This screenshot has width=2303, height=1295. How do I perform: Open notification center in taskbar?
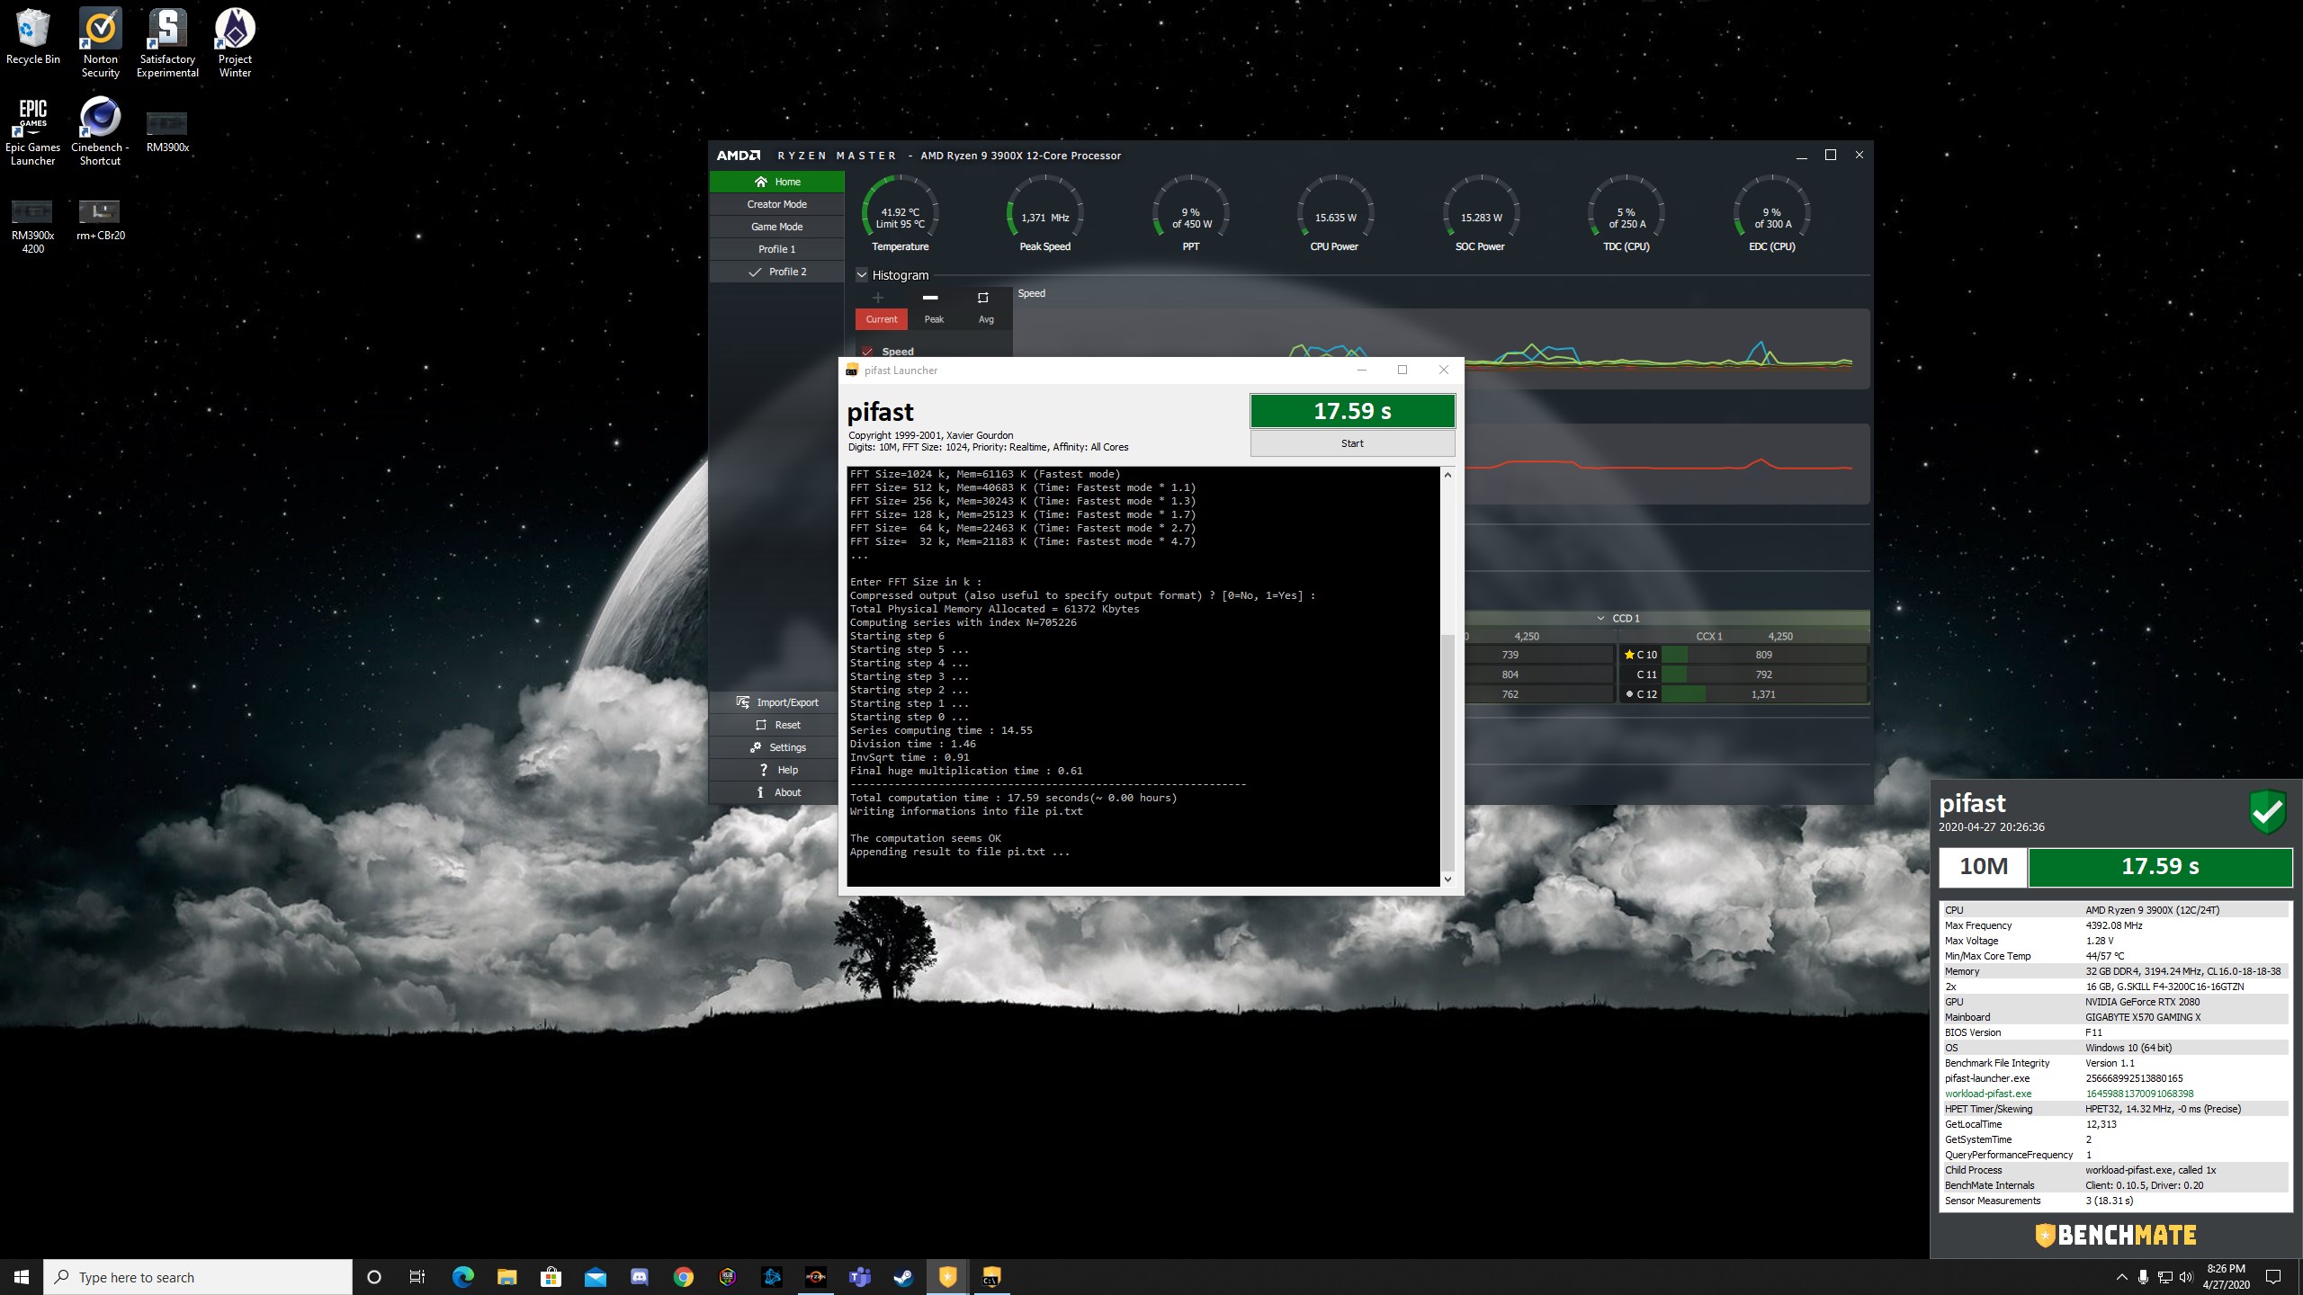point(2273,1277)
